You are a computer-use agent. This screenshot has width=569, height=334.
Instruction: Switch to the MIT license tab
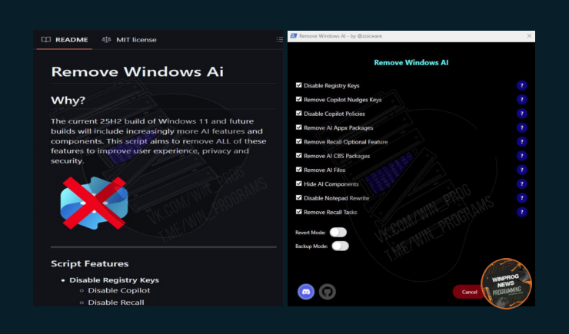point(129,39)
